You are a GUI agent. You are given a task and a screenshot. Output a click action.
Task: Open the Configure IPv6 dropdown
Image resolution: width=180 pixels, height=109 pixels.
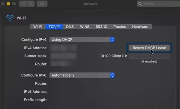coord(82,75)
